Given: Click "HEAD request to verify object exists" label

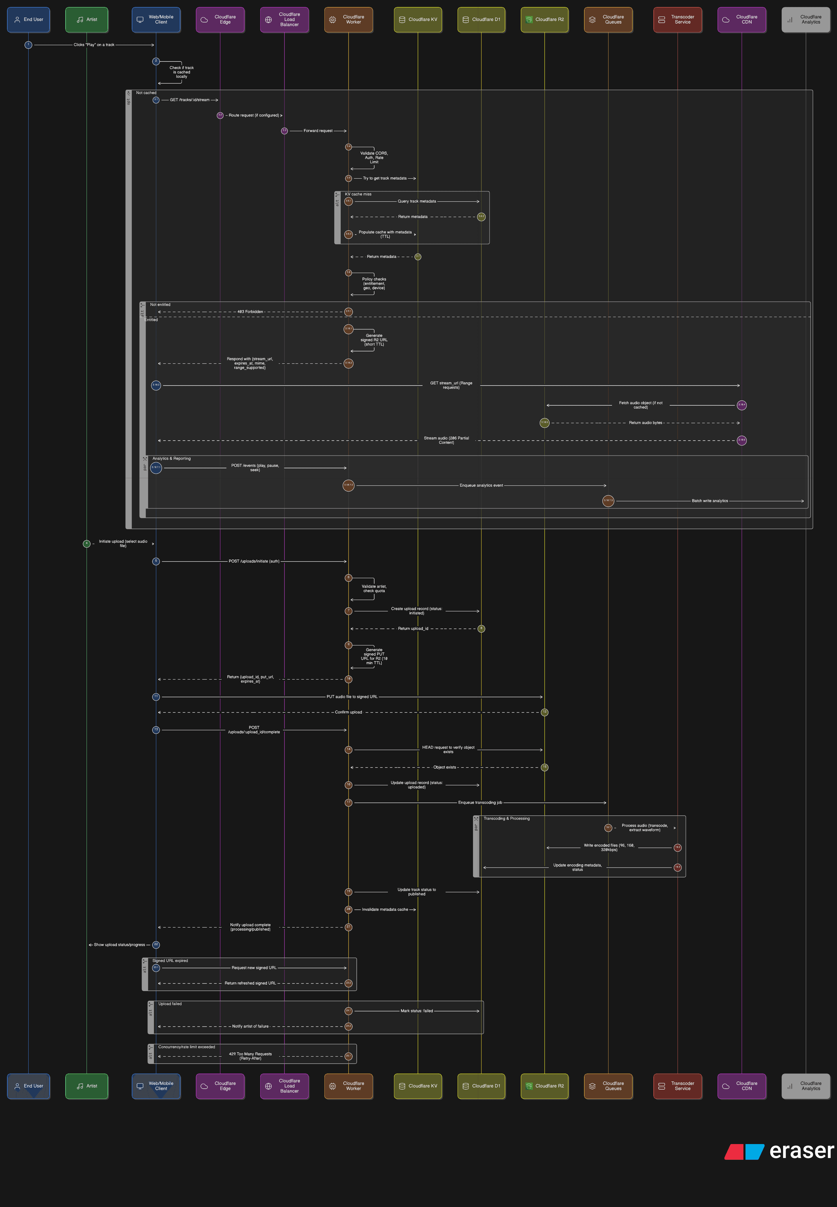Looking at the screenshot, I should click(x=449, y=750).
